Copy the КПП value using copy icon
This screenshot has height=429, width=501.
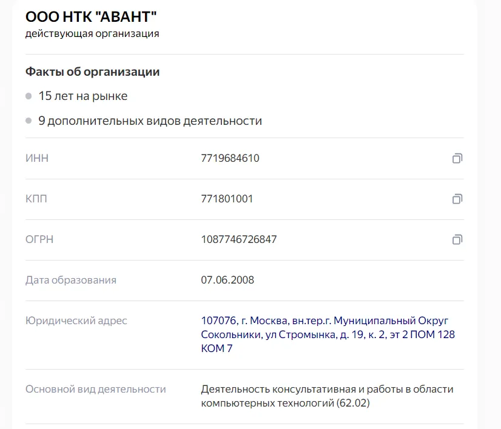457,199
